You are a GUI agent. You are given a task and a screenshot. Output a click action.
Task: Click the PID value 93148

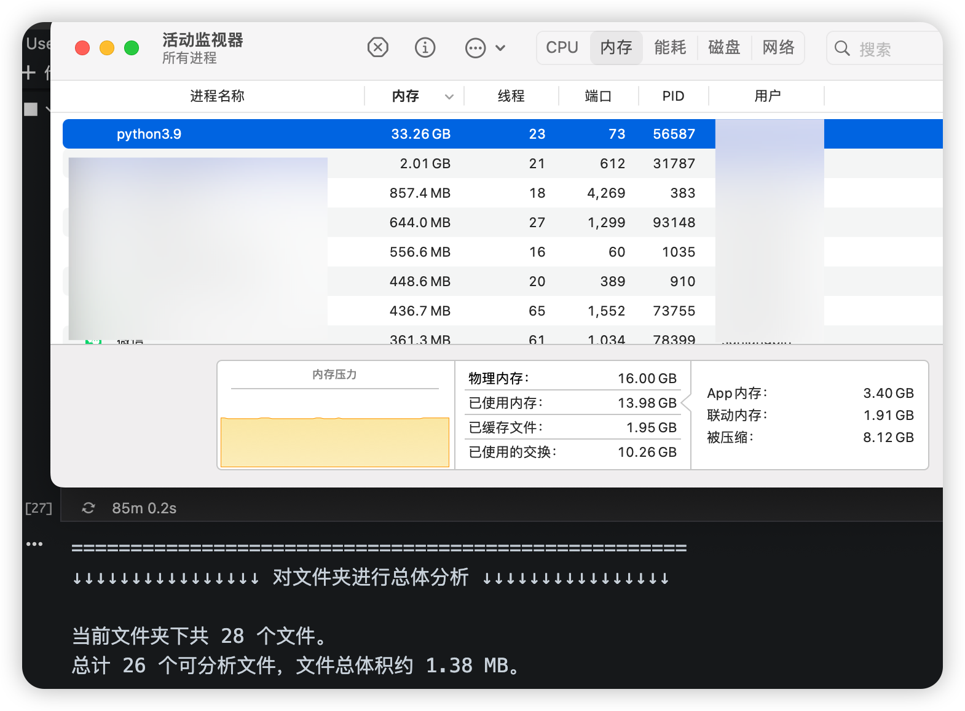click(x=674, y=222)
